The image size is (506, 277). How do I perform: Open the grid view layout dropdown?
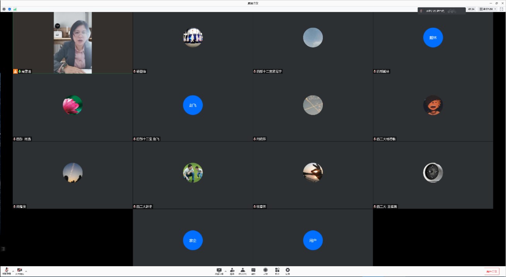click(488, 9)
